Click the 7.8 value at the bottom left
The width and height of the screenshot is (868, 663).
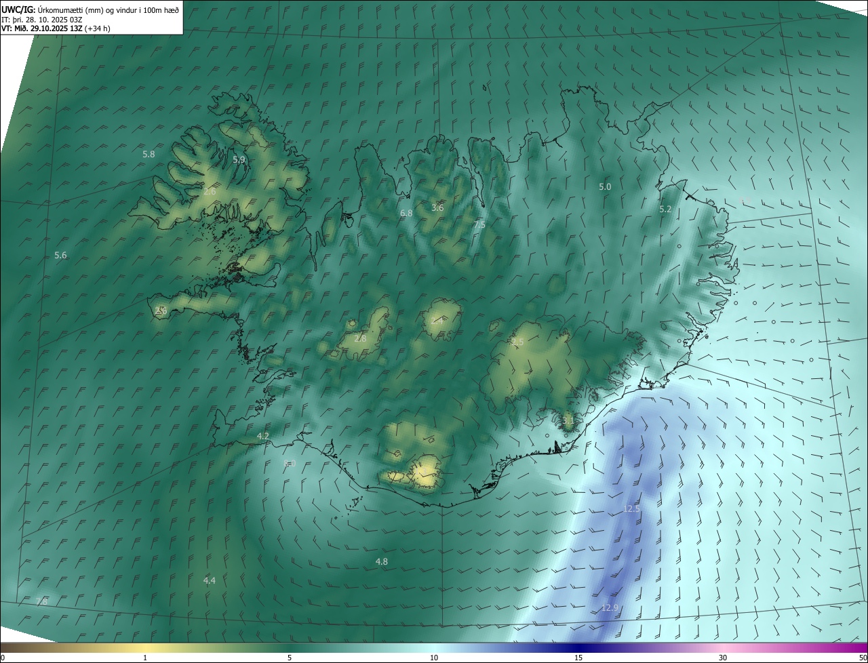(41, 602)
